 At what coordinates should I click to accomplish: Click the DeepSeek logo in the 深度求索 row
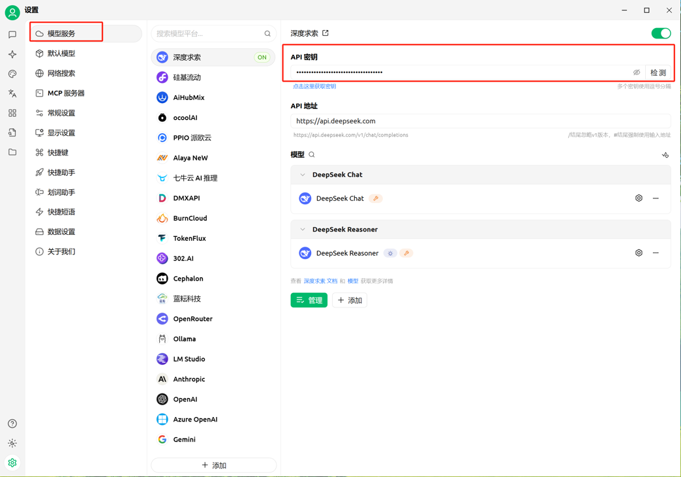tap(162, 57)
